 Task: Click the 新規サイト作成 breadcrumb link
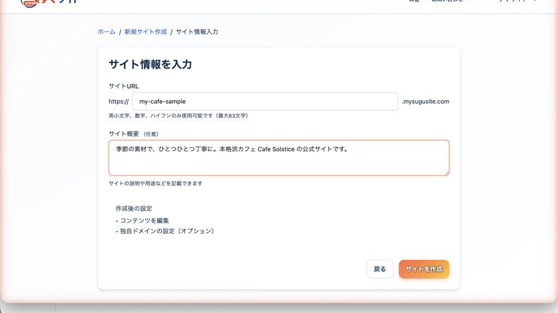[145, 32]
